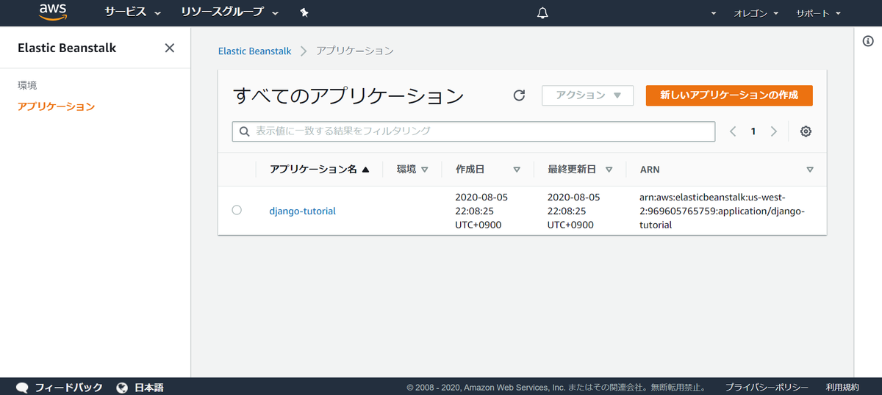Expand the リソースグループ menu
882x395 pixels.
(x=230, y=12)
